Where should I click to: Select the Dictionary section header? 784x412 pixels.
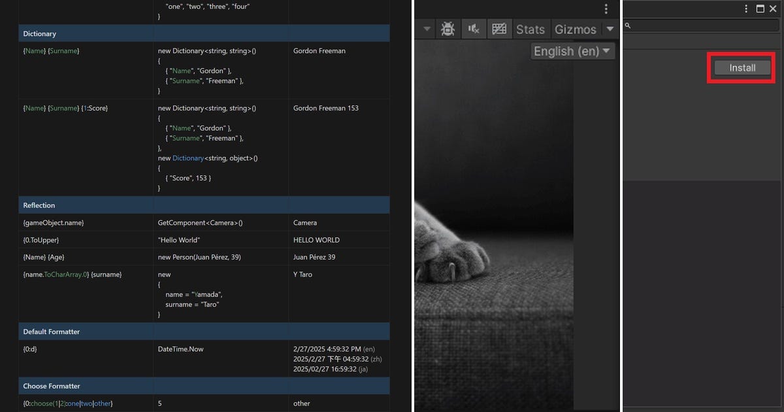click(39, 33)
